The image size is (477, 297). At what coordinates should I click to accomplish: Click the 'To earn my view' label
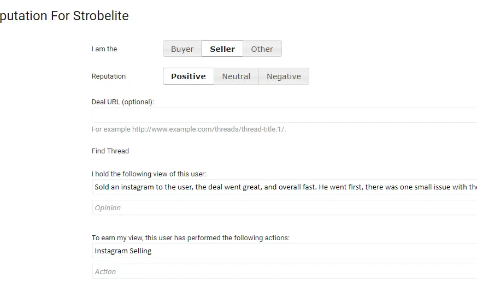click(x=191, y=238)
